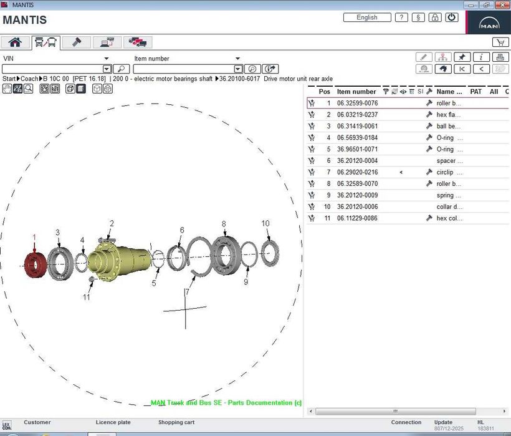Click scrollbar right arrow under parts list

pyautogui.click(x=504, y=411)
